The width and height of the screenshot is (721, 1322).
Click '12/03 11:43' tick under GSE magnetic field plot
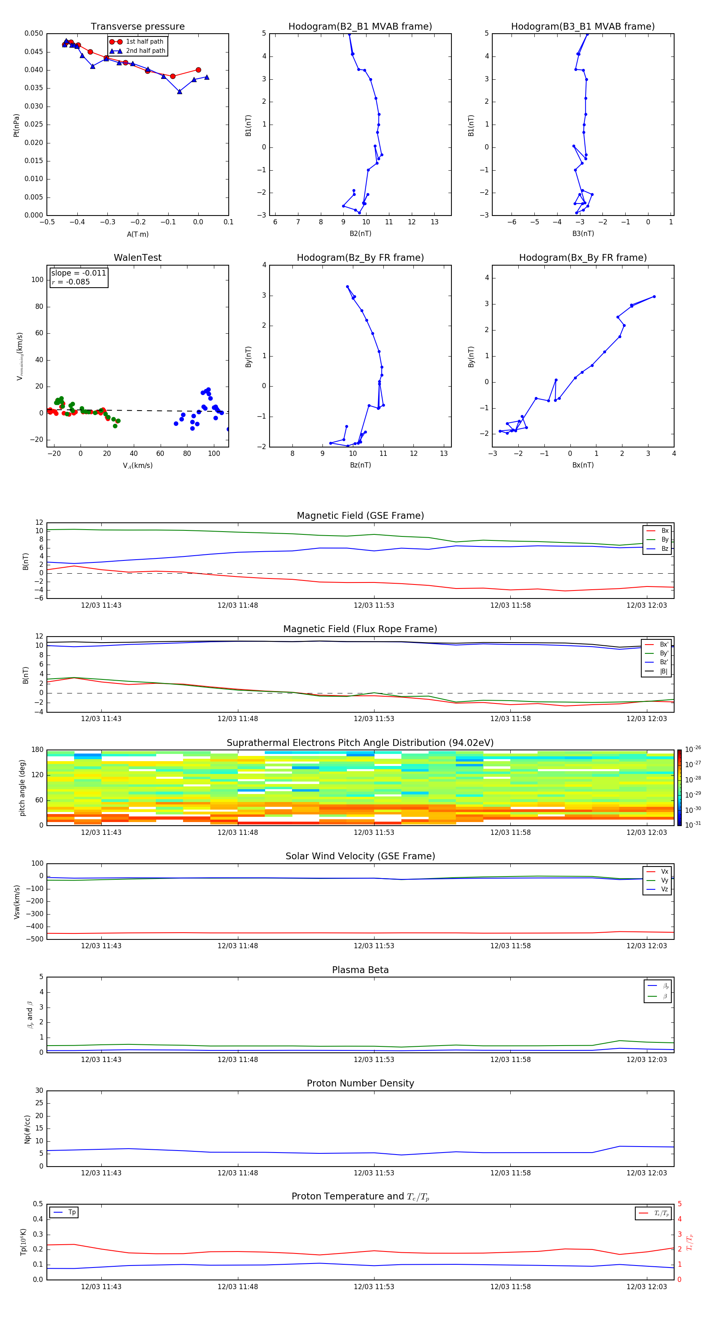(101, 605)
